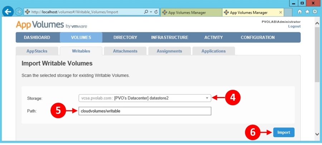
Task: Switch to Applications tab
Action: pyautogui.click(x=214, y=51)
